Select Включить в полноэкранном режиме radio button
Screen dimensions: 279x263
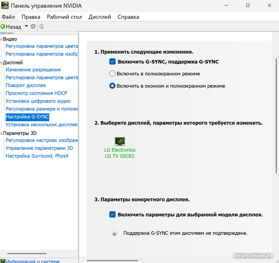coord(112,74)
